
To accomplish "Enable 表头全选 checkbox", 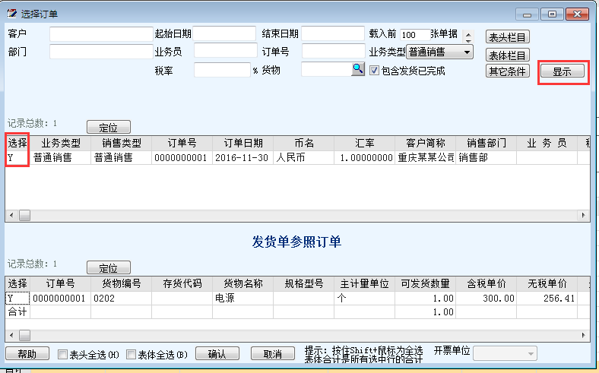I will pyautogui.click(x=62, y=354).
